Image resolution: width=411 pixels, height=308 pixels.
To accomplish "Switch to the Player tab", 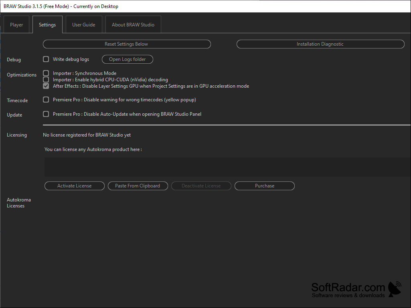I will click(16, 24).
